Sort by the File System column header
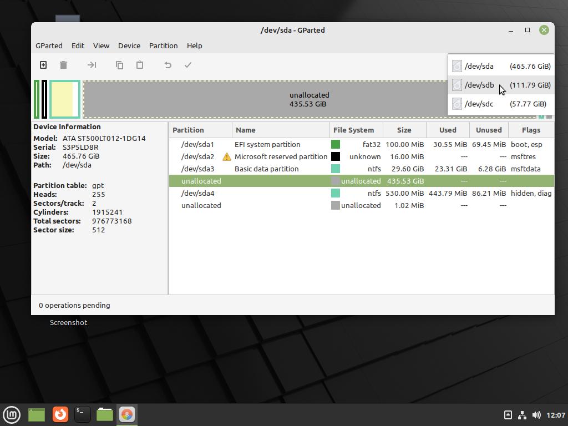Viewport: 568px width, 426px height. (x=353, y=130)
